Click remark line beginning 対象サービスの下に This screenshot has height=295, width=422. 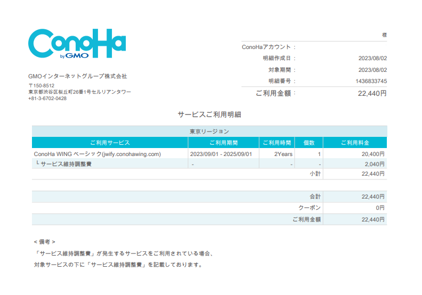[x=118, y=265]
